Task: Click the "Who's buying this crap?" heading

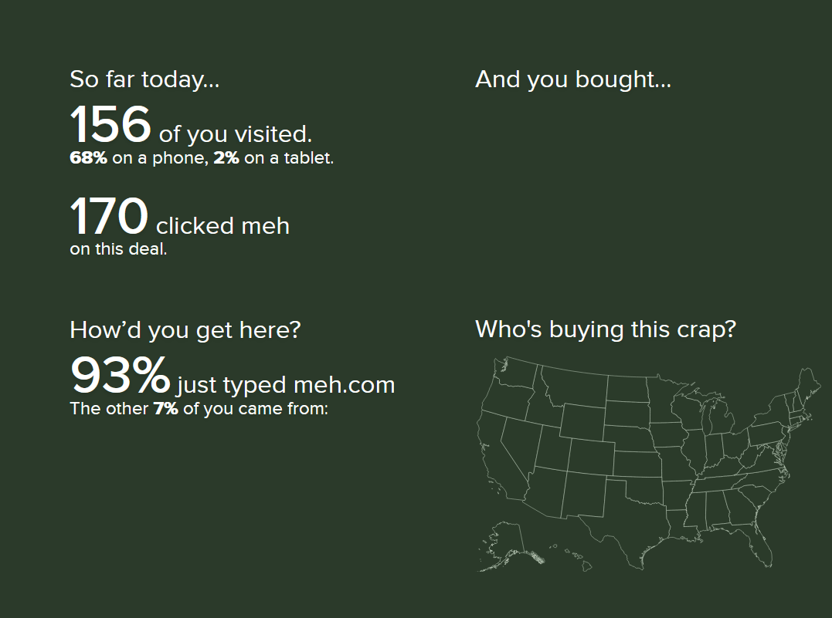Action: click(605, 329)
